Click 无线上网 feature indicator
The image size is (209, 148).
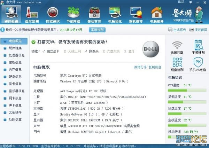(x=72, y=51)
